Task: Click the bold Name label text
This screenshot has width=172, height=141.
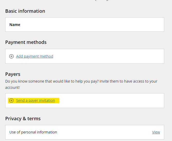Action: pyautogui.click(x=15, y=25)
